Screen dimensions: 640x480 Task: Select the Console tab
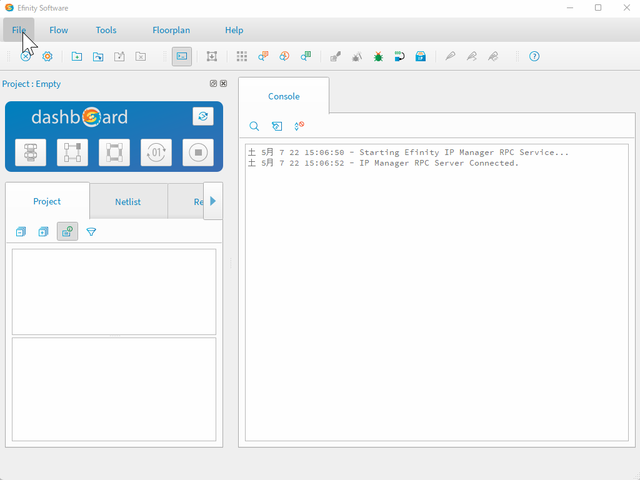click(284, 96)
